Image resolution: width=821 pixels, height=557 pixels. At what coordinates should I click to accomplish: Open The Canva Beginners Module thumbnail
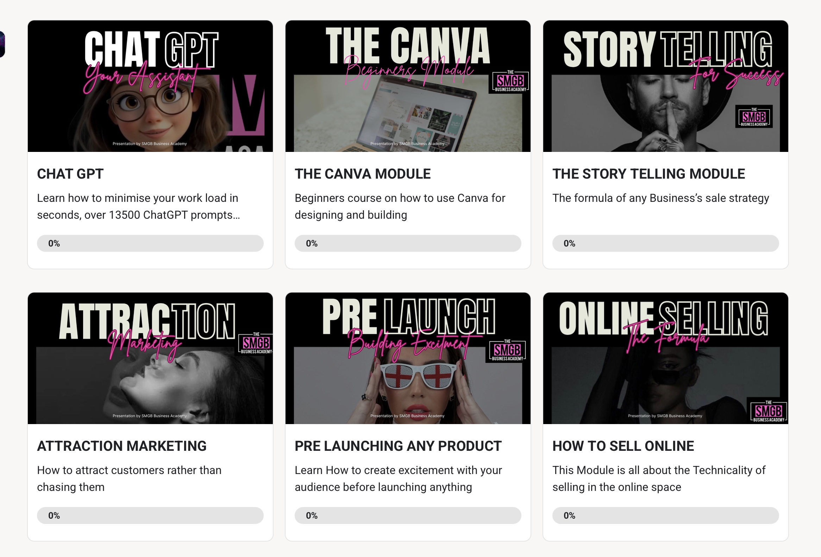(408, 86)
